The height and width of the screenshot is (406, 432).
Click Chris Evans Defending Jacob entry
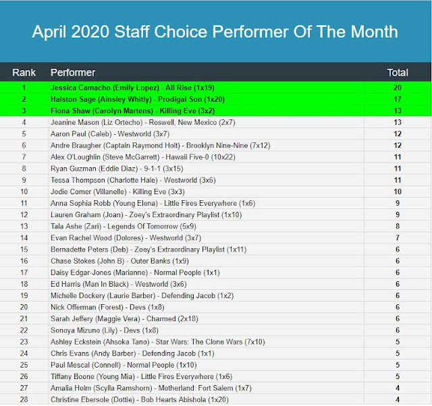[132, 353]
